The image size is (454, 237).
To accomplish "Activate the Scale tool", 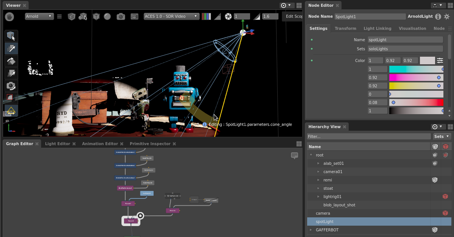I will pyautogui.click(x=11, y=73).
